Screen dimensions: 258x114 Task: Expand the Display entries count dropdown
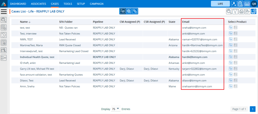click(116, 109)
